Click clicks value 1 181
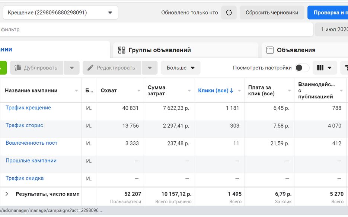The width and height of the screenshot is (348, 217). tap(232, 108)
